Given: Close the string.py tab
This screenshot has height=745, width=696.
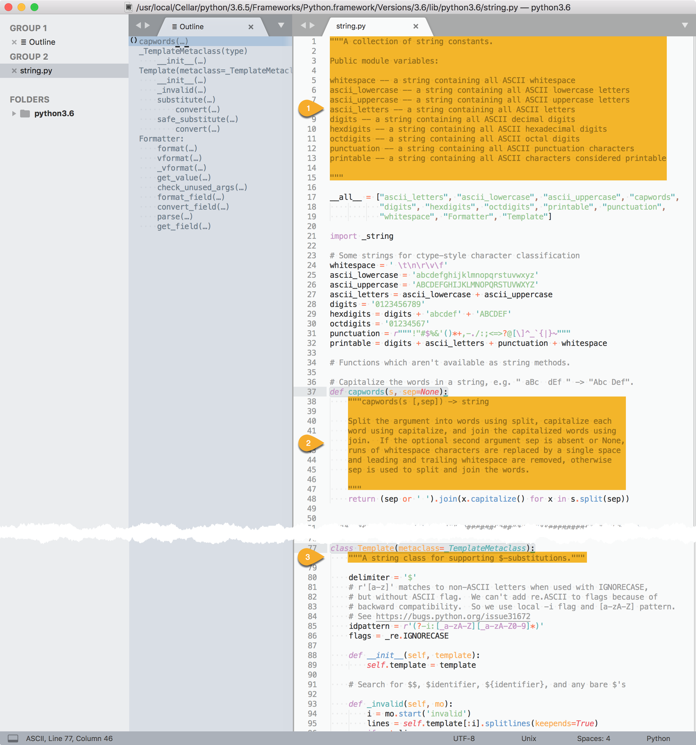Looking at the screenshot, I should coord(416,26).
